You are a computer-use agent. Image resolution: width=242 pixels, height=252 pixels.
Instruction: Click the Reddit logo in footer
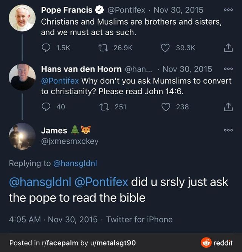click(217, 243)
